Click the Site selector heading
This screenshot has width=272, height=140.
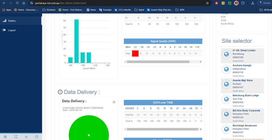tap(237, 41)
